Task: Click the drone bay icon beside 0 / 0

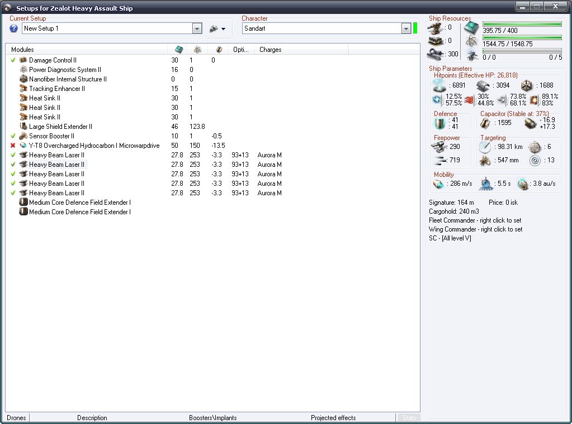Action: [472, 55]
